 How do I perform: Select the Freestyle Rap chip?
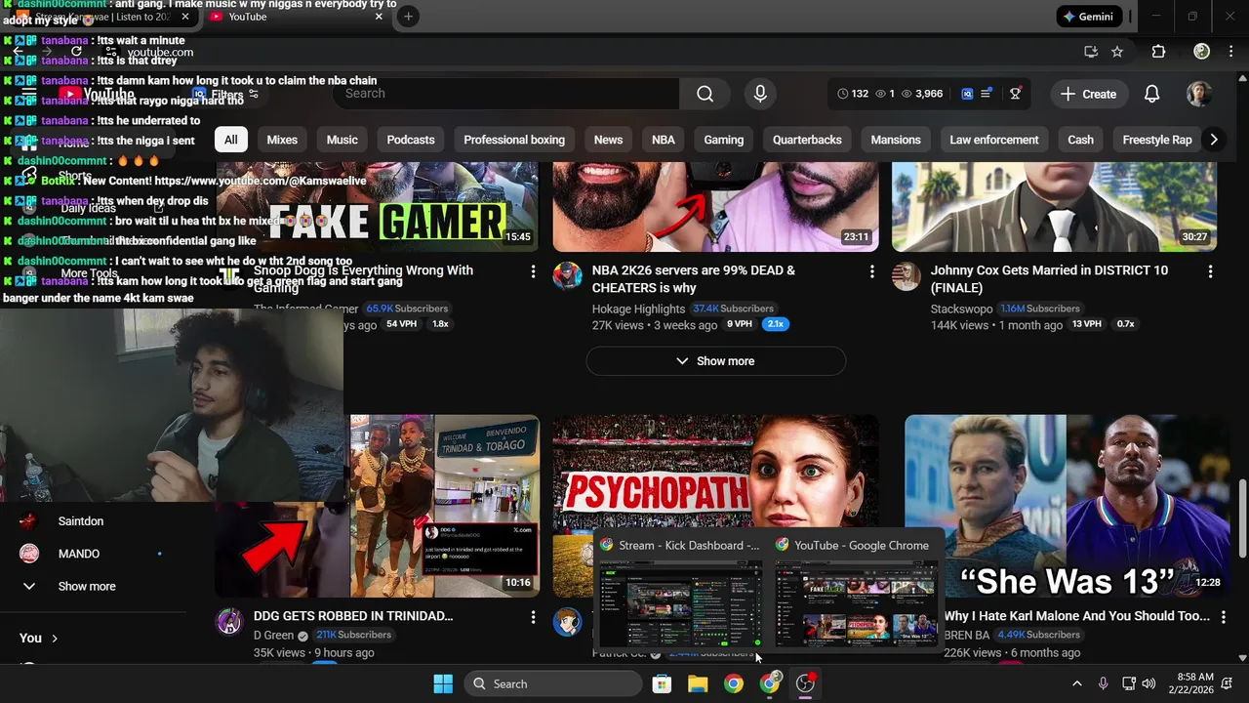point(1157,140)
